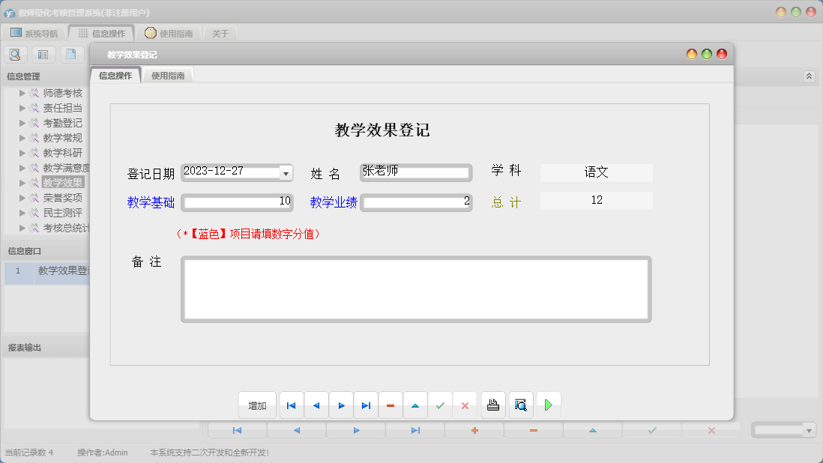Click the green run arrow icon
823x463 pixels.
coord(548,405)
